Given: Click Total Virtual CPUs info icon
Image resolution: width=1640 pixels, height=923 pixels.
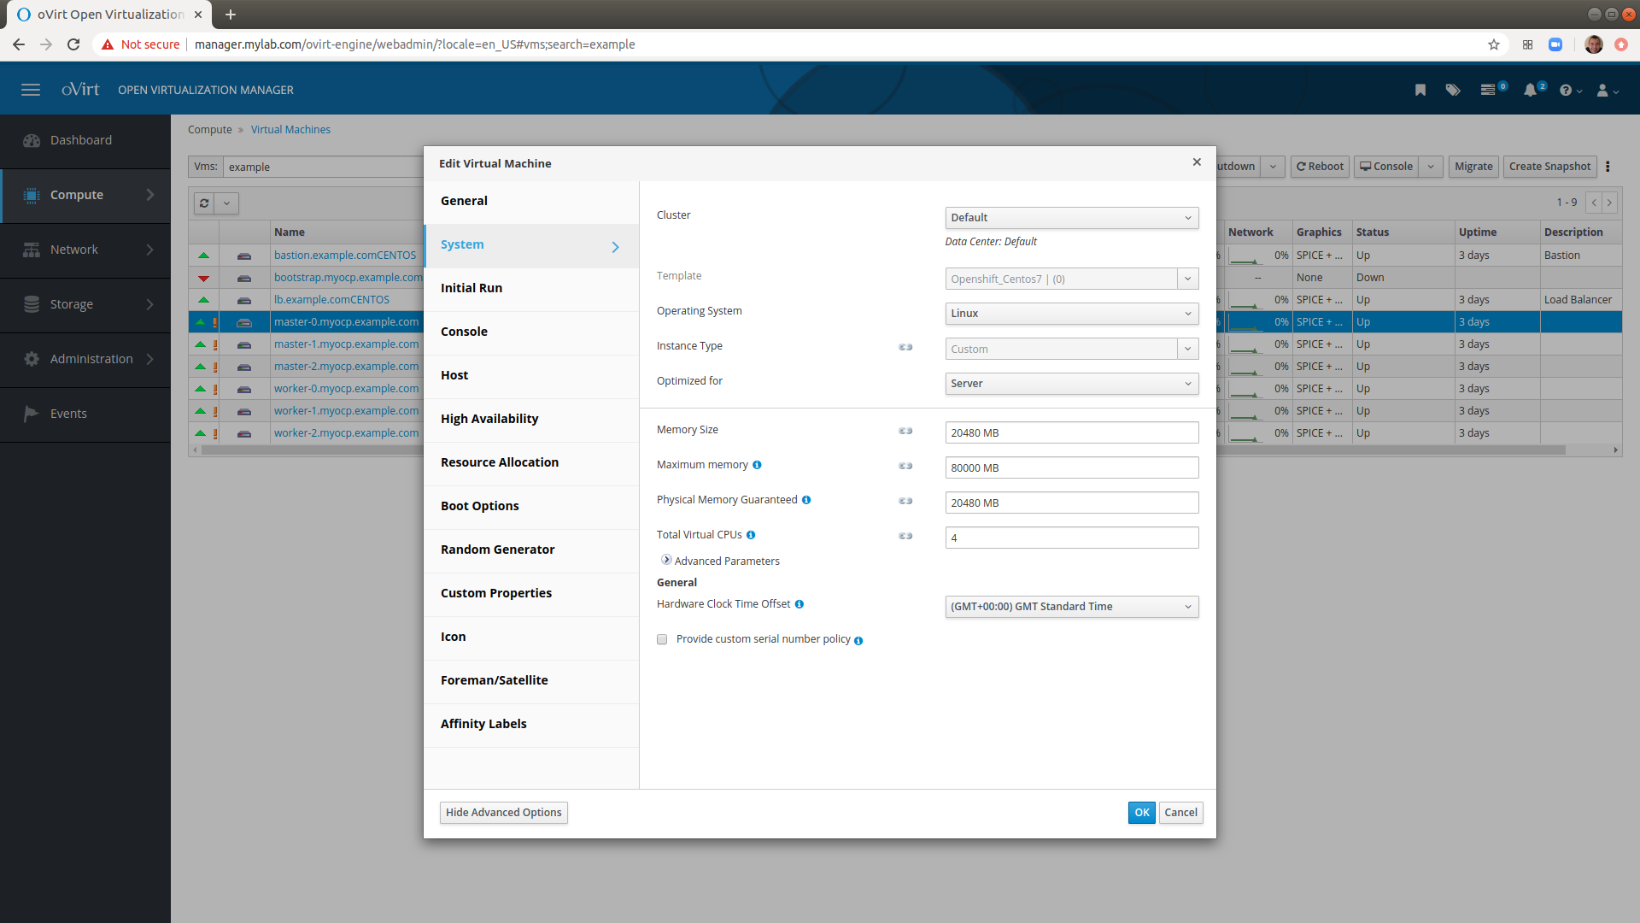Looking at the screenshot, I should pos(751,535).
